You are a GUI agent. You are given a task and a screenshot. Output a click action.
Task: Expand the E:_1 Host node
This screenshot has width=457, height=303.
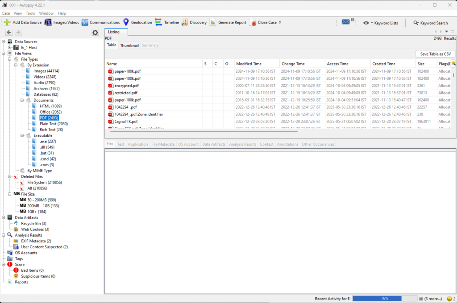10,47
